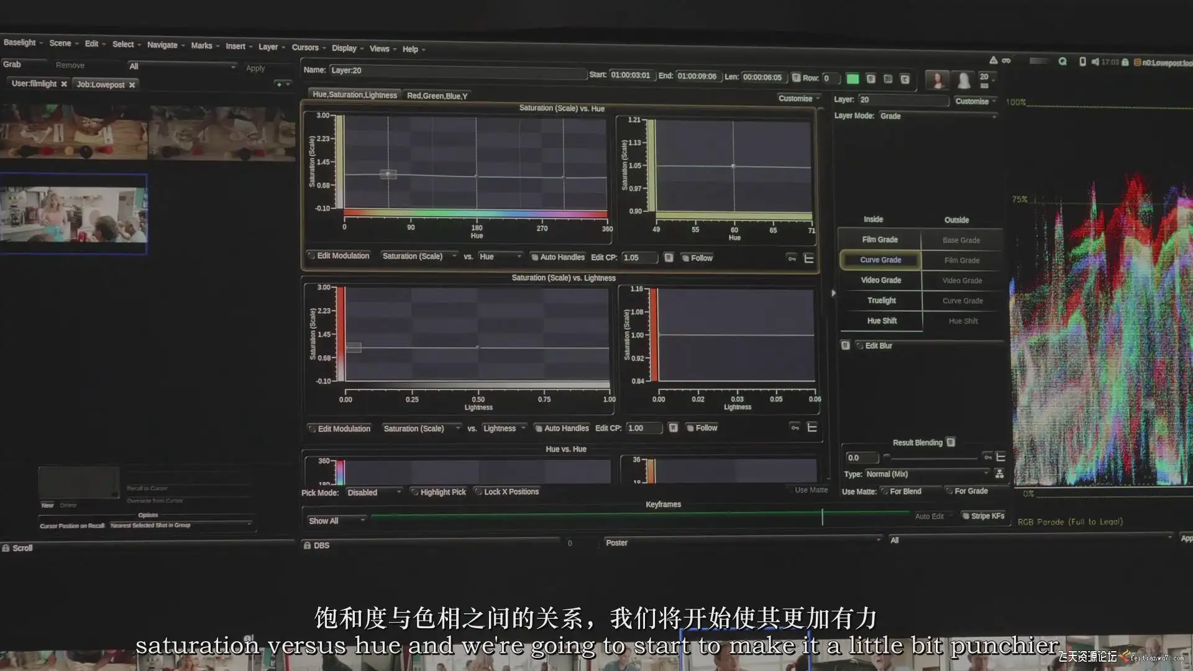Click the blend hierarchy icon next to Type
The width and height of the screenshot is (1193, 671).
coord(999,474)
